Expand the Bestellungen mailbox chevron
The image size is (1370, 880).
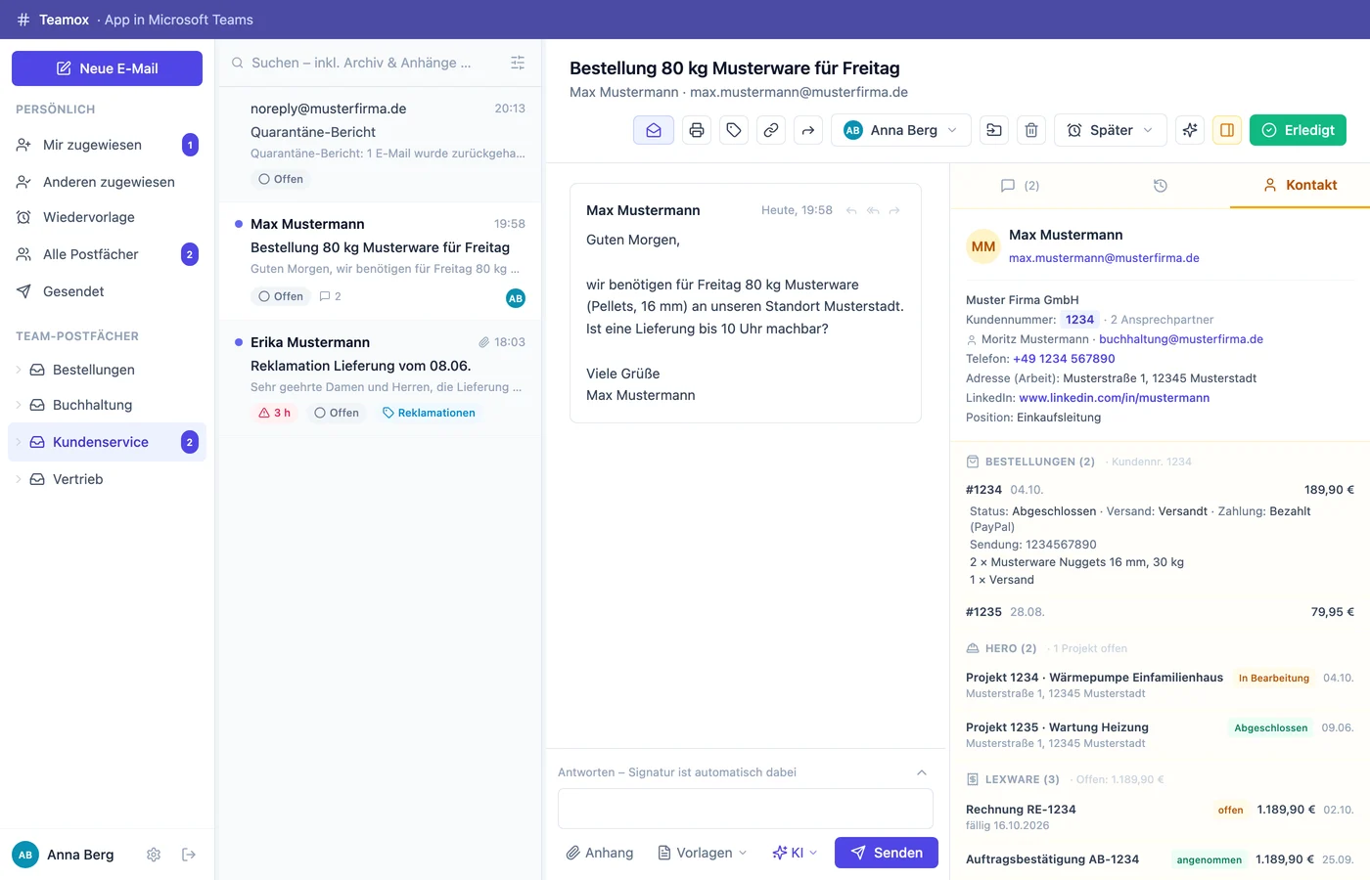point(19,370)
